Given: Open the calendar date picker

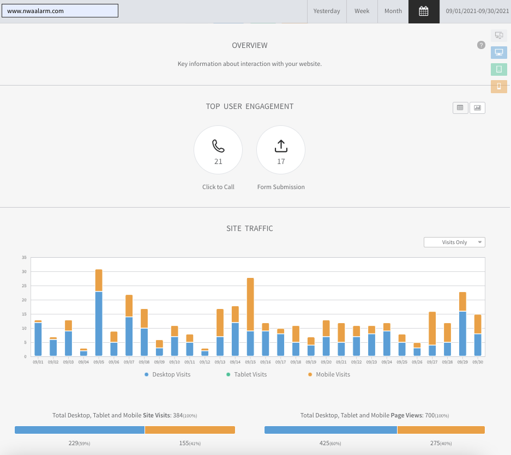Looking at the screenshot, I should [x=424, y=11].
